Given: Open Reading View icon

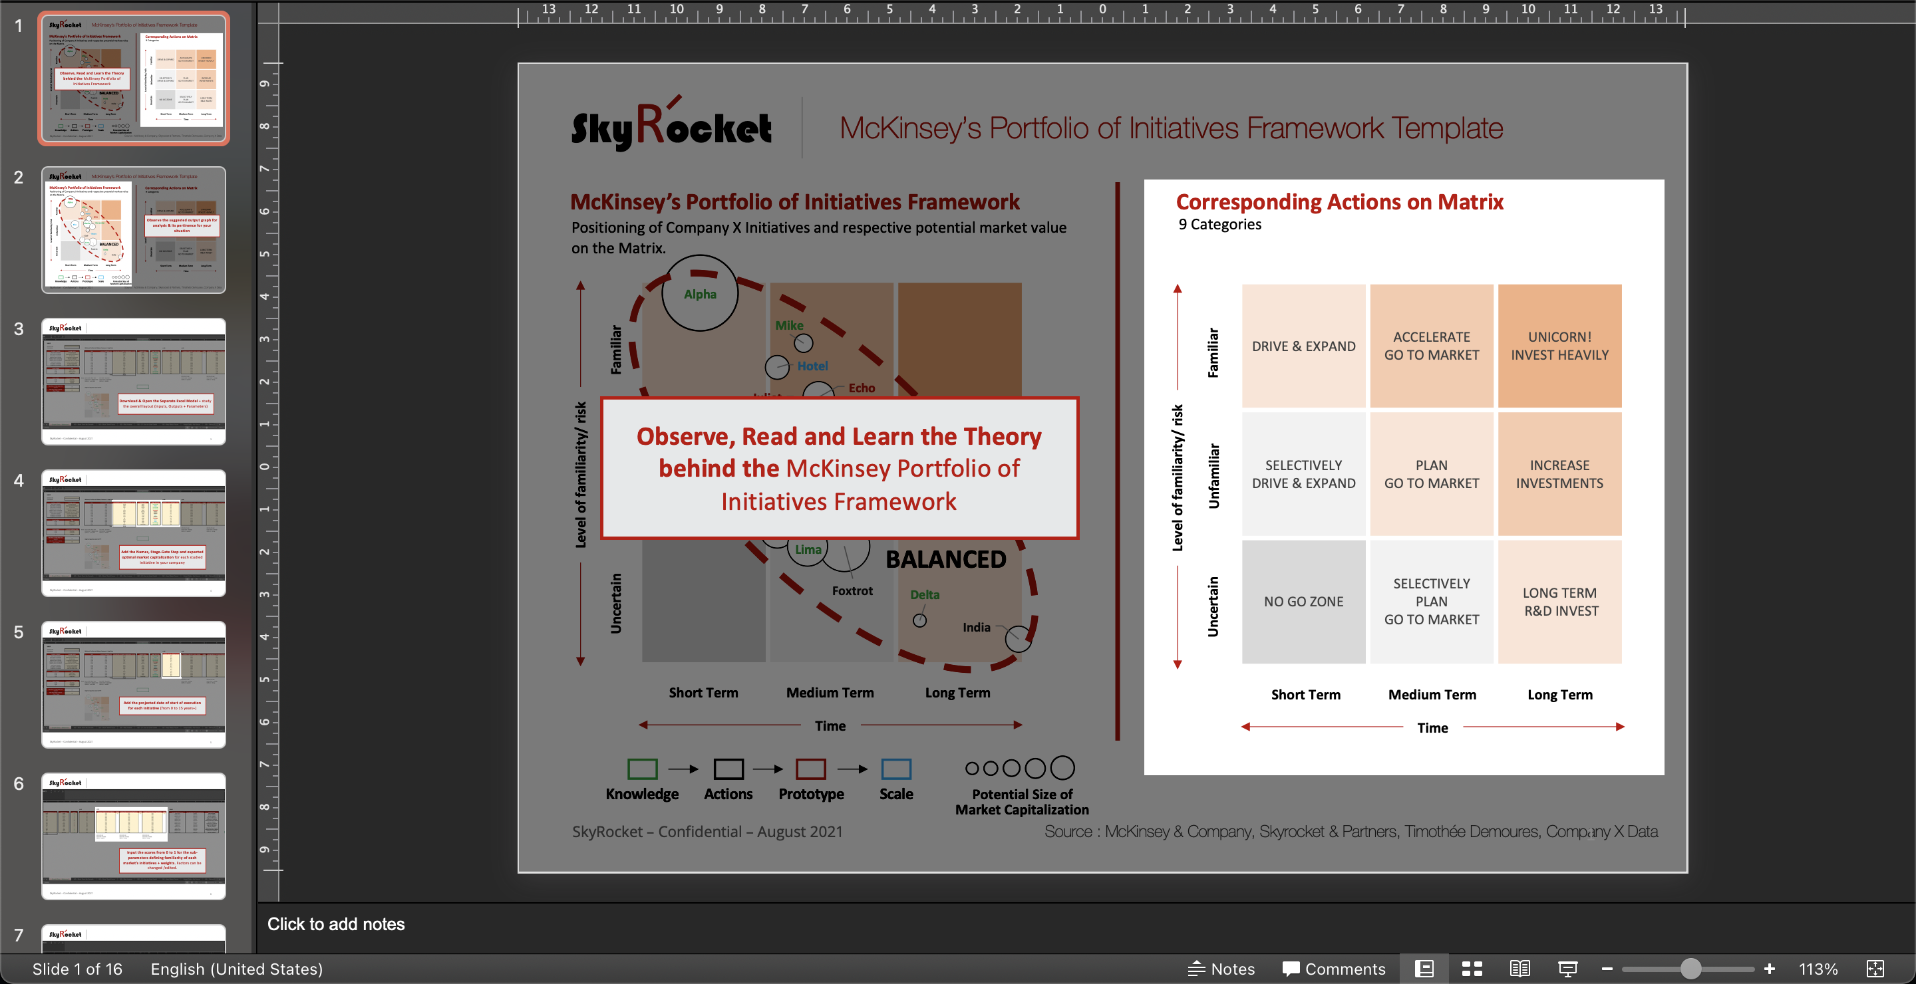Looking at the screenshot, I should (1519, 969).
